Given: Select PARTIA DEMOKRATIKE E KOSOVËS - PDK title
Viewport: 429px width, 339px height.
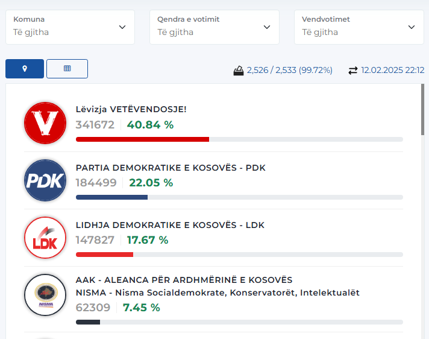Looking at the screenshot, I should tap(171, 168).
